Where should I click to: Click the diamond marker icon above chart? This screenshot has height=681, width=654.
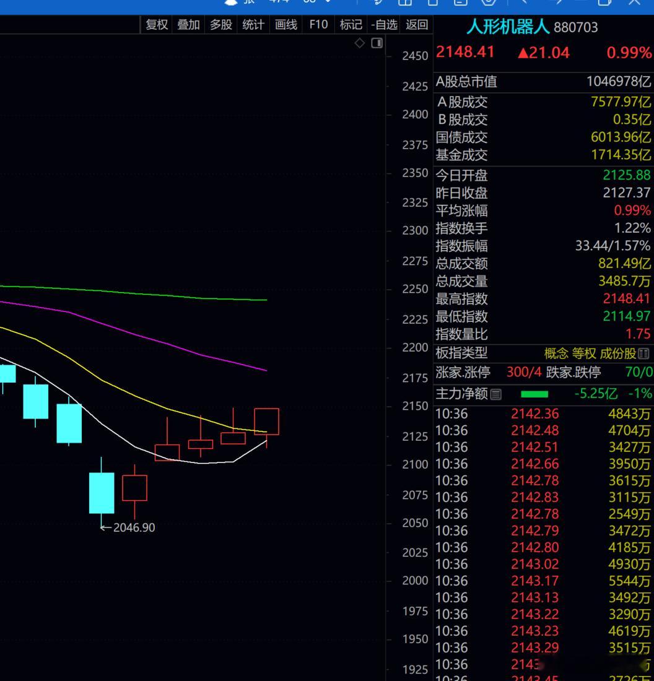359,43
